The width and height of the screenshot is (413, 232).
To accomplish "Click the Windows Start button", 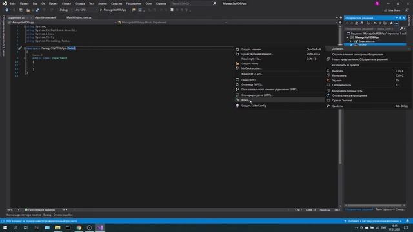I will point(5,227).
